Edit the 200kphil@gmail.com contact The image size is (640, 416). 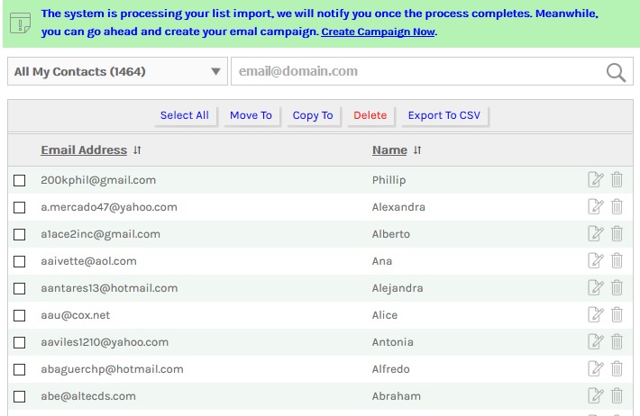595,180
